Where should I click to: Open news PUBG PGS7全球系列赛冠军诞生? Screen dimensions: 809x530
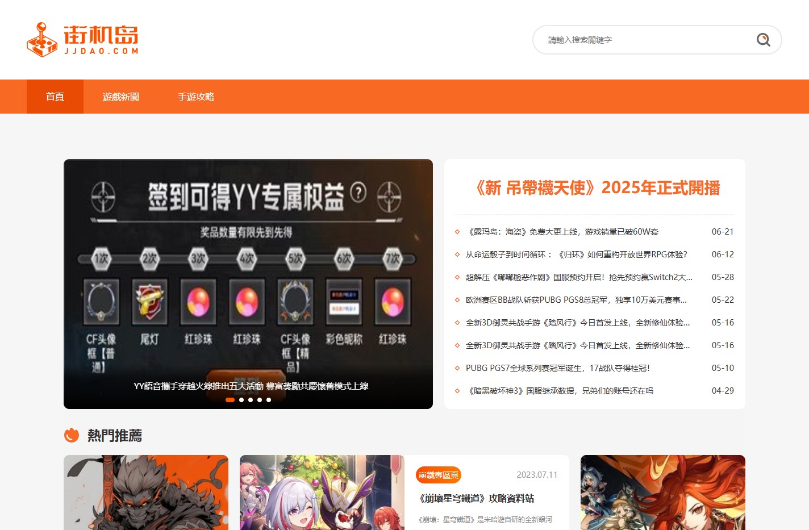(558, 368)
